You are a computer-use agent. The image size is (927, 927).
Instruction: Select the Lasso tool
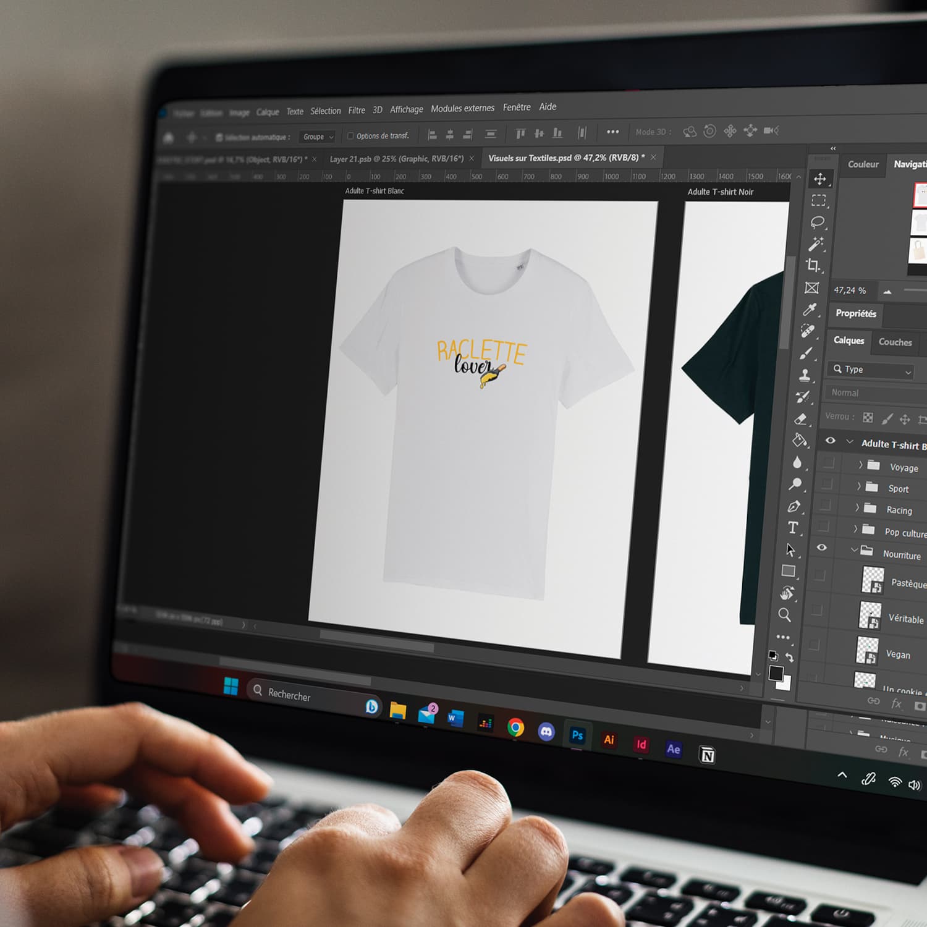[x=818, y=222]
